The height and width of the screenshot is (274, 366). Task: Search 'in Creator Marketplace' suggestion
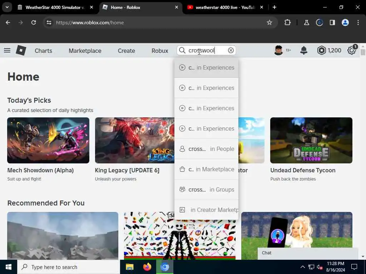pyautogui.click(x=206, y=210)
